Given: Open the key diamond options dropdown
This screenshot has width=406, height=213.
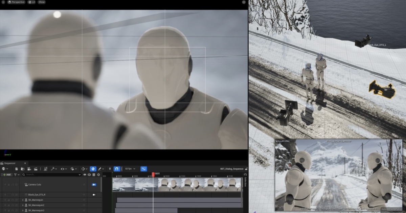Looking at the screenshot, I should coord(84,169).
